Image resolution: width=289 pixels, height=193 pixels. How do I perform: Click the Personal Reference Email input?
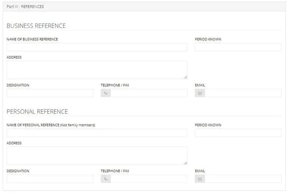243,179
